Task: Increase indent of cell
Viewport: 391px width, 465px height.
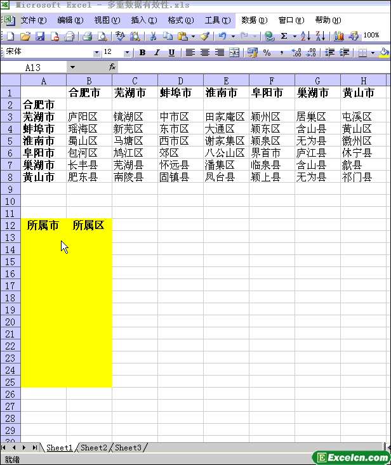Action: (344, 53)
